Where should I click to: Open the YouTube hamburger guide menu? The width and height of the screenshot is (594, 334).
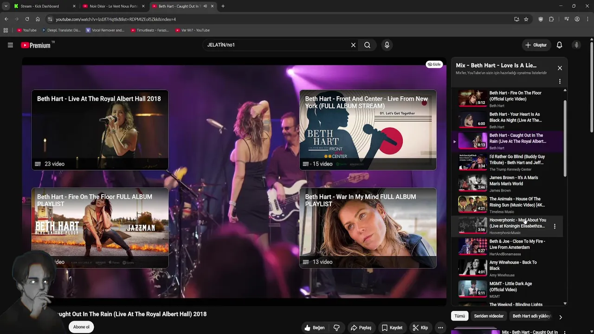[x=10, y=45]
